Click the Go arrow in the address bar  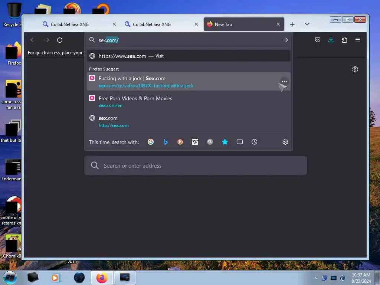pyautogui.click(x=285, y=40)
